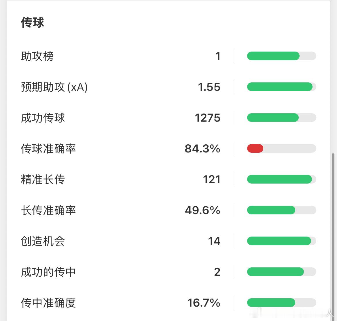Click the 84.3% pass accuracy value
Viewport: 337px width, 321px height.
click(x=202, y=149)
